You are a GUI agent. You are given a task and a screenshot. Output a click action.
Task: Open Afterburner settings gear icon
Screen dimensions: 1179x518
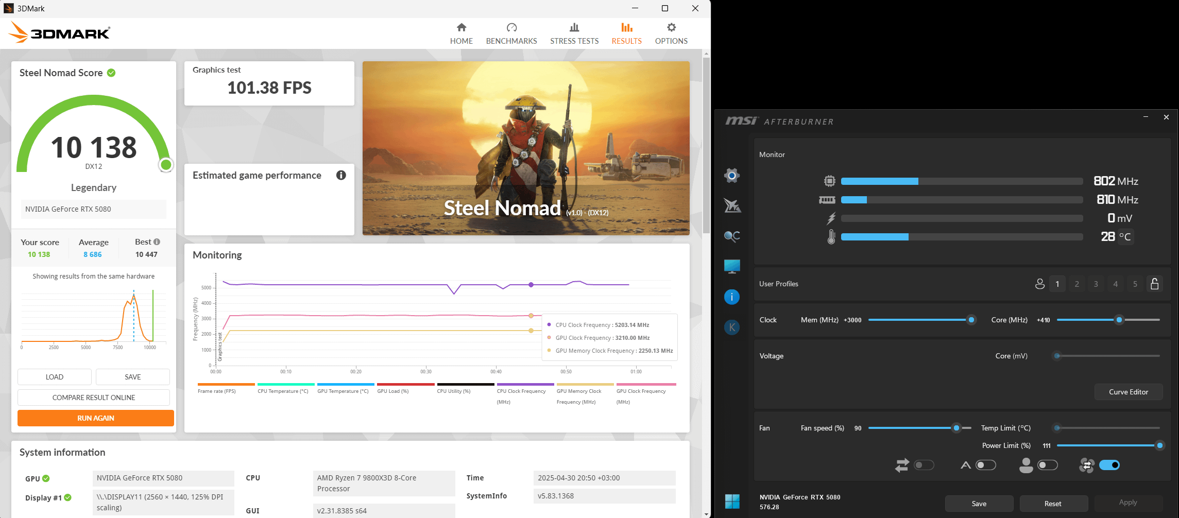point(732,176)
